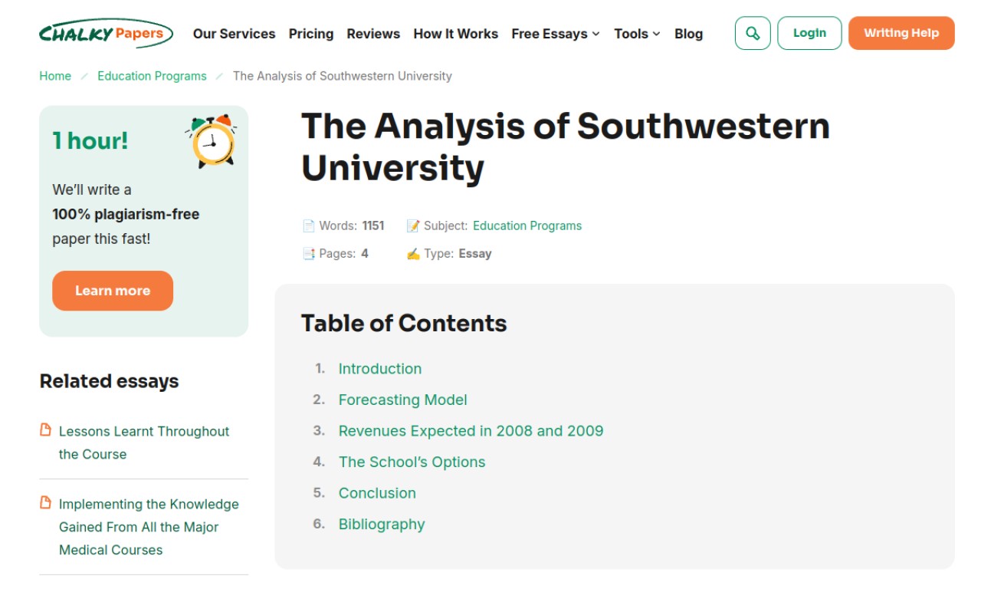
Task: Click document icon beside Implementing the Knowledge essay
Action: coord(46,502)
